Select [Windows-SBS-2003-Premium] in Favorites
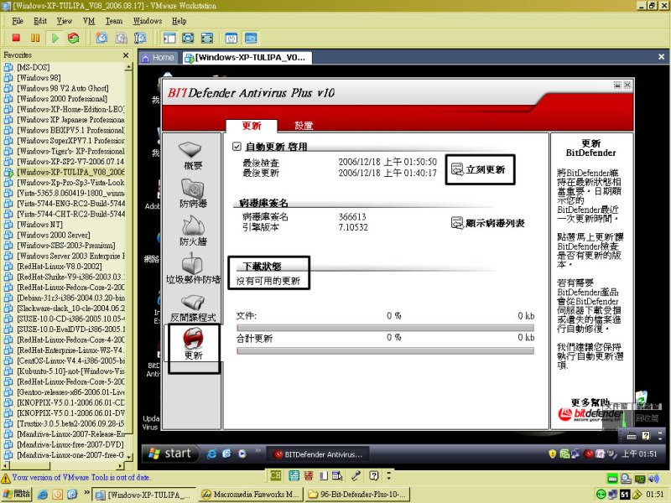 click(x=66, y=246)
